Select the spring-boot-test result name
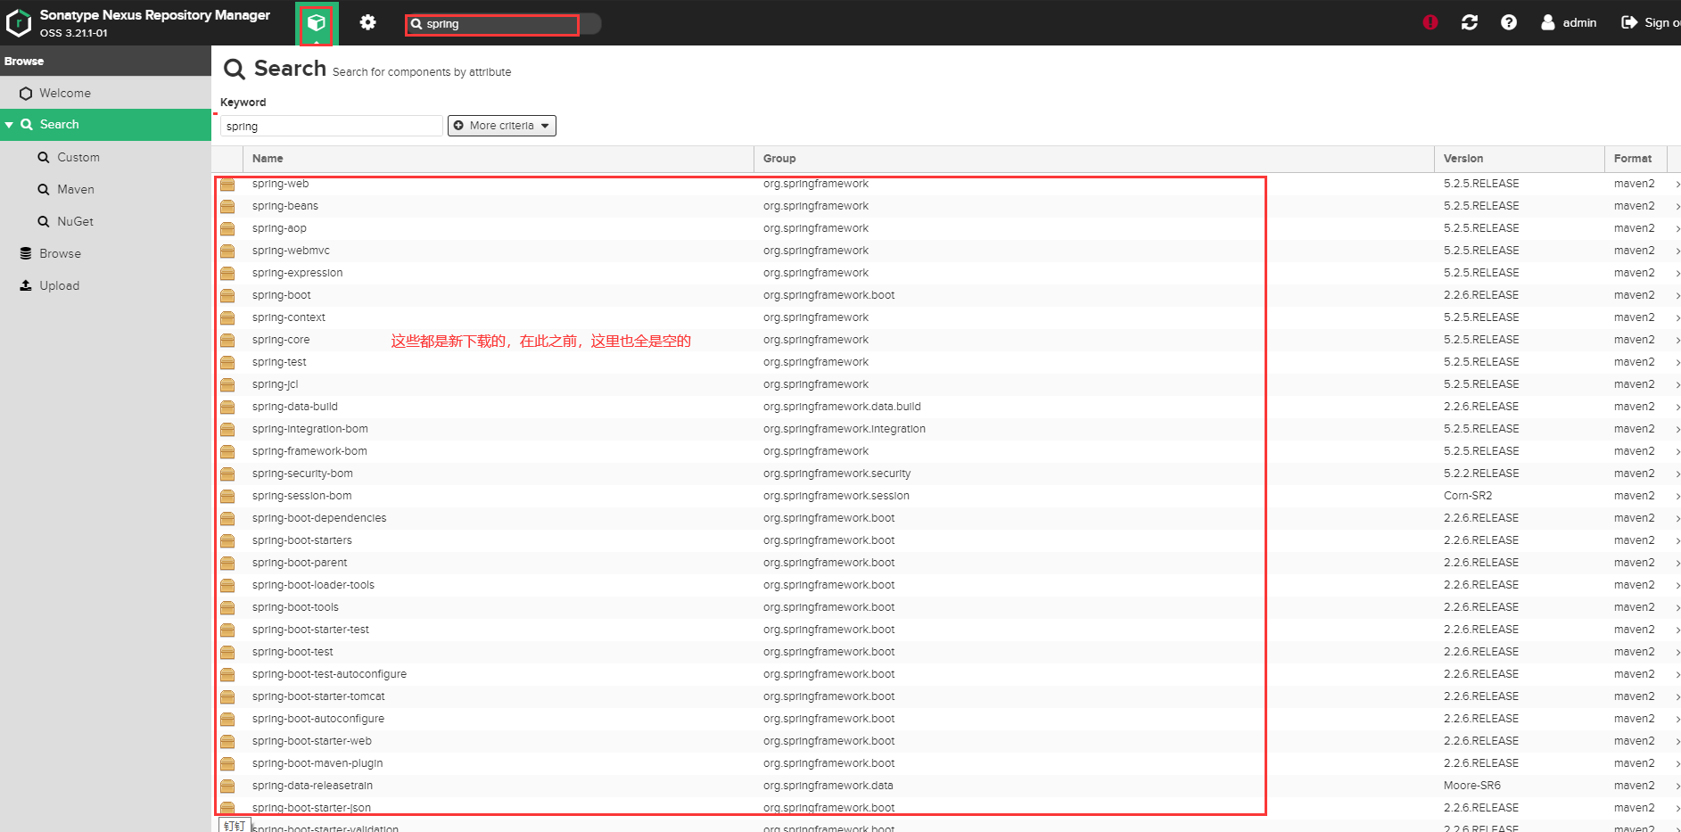 coord(293,652)
